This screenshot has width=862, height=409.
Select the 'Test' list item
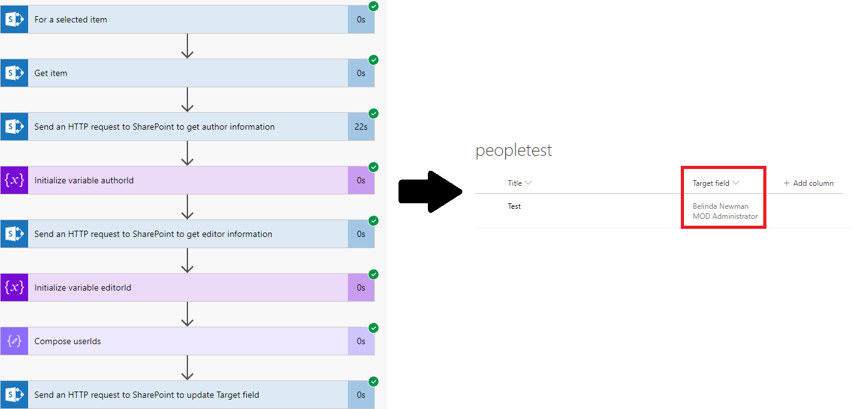tap(514, 206)
